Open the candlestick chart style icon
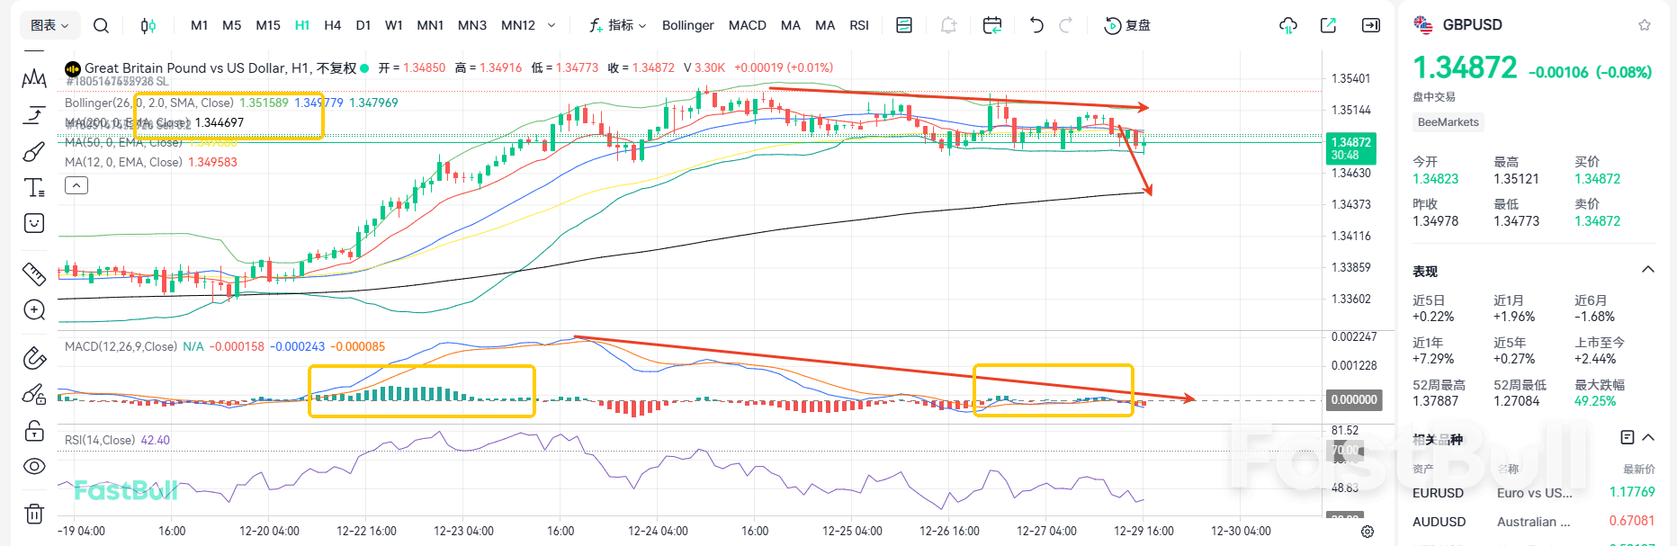 click(148, 25)
